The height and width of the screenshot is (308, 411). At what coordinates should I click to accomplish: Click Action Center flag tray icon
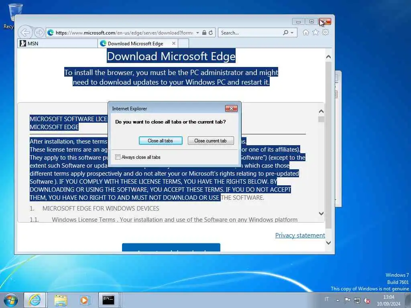click(348, 300)
